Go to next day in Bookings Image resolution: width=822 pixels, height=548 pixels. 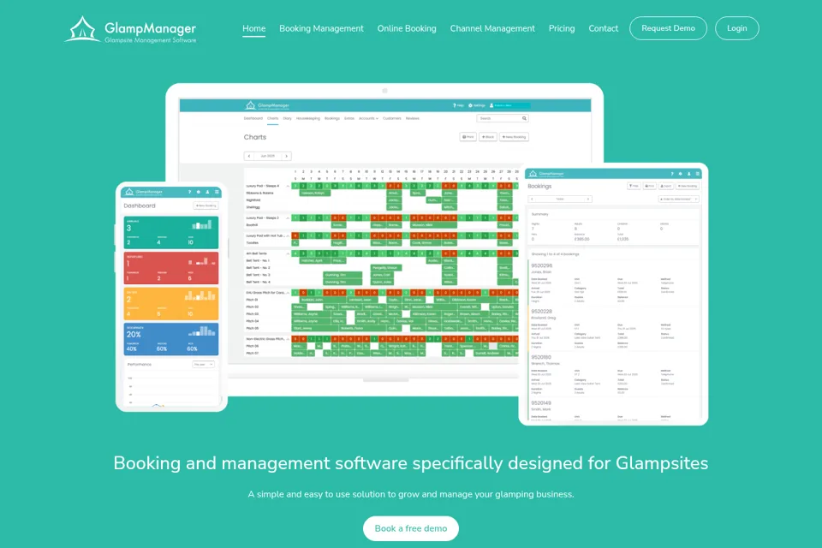(588, 200)
